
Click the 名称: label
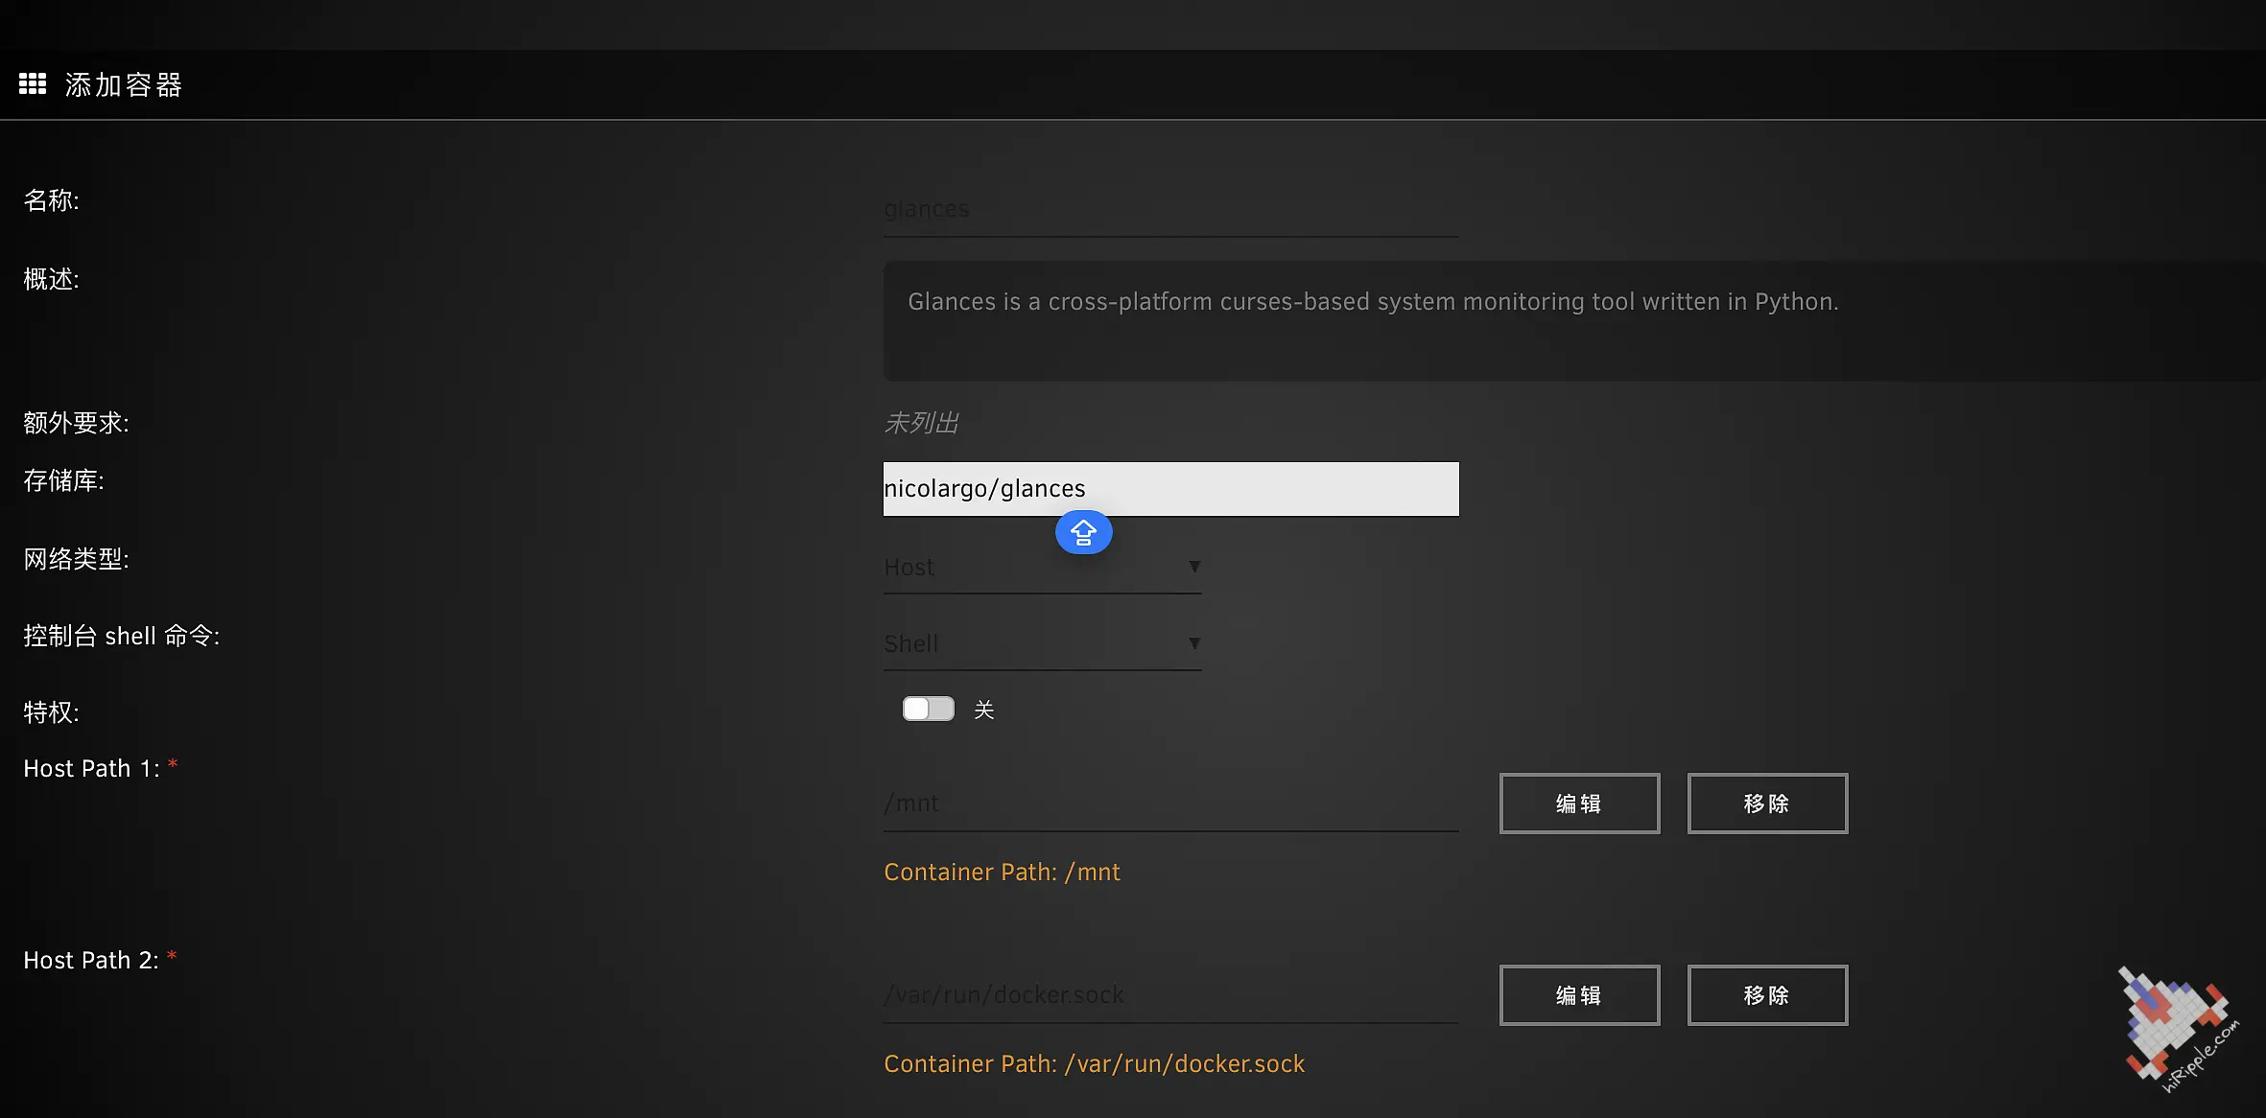tap(51, 200)
